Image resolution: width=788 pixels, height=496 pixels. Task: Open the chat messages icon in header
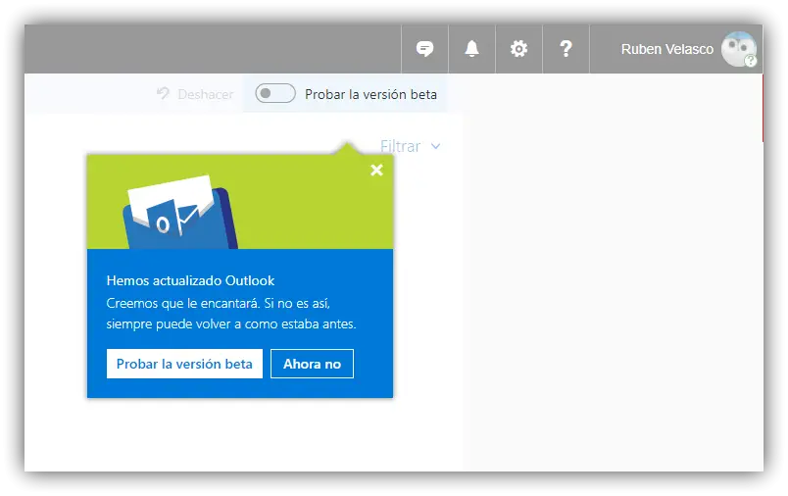click(424, 49)
